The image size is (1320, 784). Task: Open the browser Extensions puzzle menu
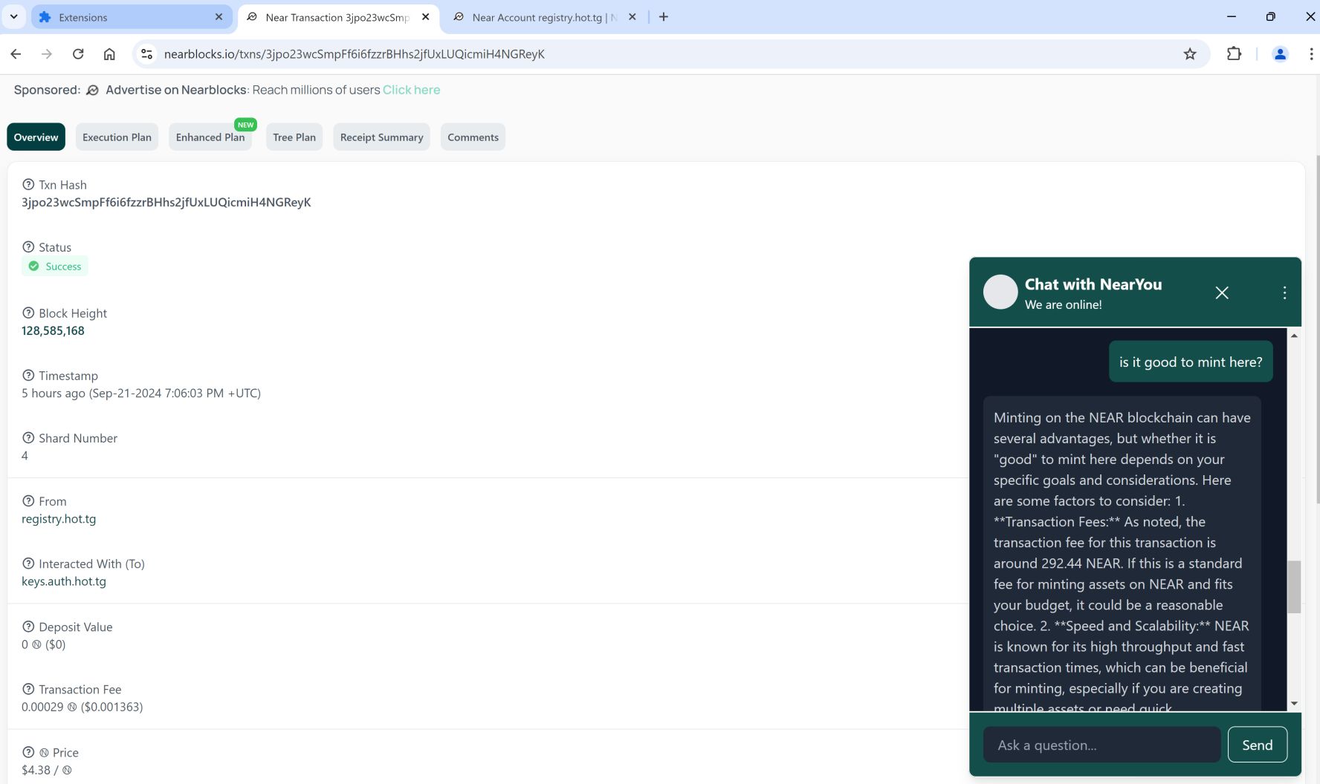(1234, 54)
